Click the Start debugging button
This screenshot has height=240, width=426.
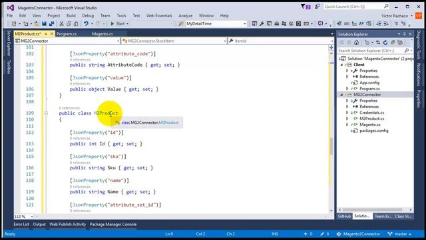(118, 24)
